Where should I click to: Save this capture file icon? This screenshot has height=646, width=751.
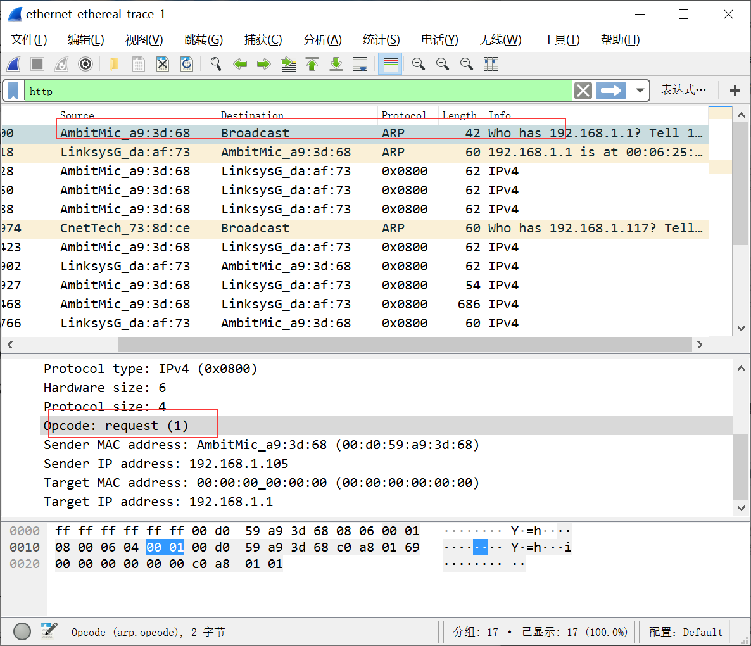click(139, 64)
